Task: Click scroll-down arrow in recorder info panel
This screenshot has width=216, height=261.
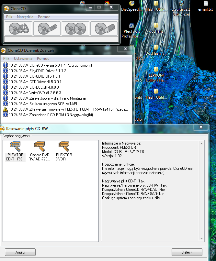Action: [201, 239]
